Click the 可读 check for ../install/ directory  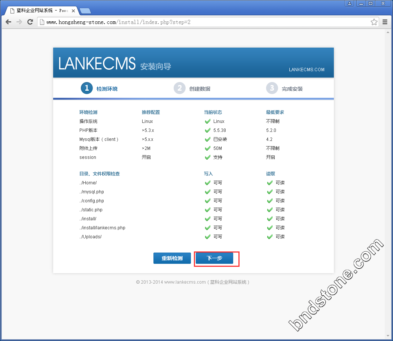(x=270, y=219)
